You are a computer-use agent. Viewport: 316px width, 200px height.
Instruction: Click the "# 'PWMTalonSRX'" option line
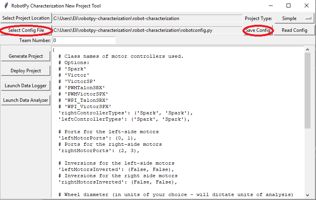(82, 88)
